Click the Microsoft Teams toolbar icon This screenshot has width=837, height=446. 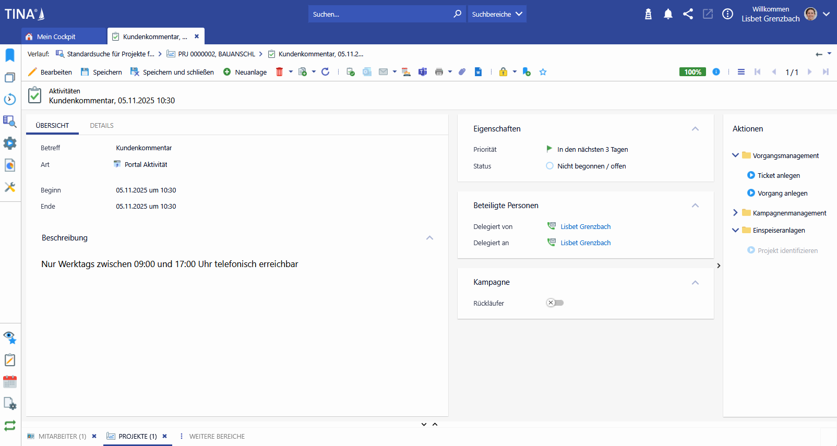(423, 72)
